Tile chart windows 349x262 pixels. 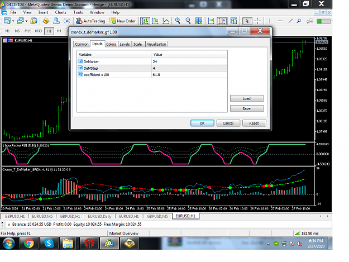(199, 21)
